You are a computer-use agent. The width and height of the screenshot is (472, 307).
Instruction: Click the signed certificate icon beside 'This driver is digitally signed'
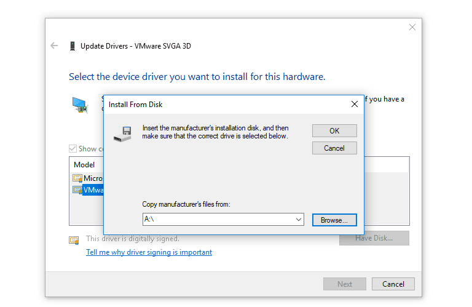(74, 240)
